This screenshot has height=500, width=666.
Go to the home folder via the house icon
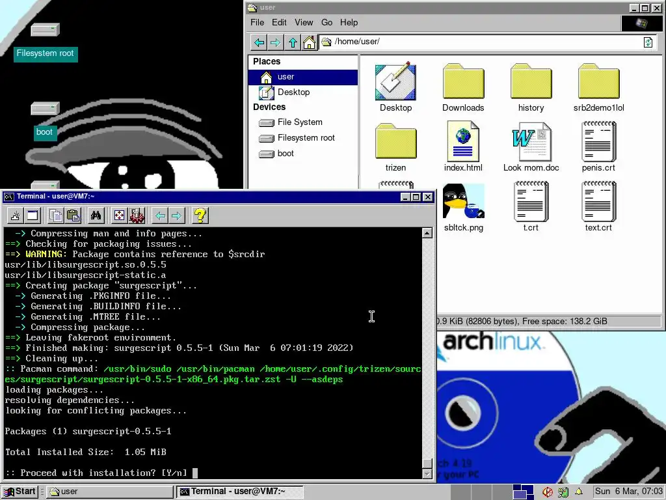(309, 42)
